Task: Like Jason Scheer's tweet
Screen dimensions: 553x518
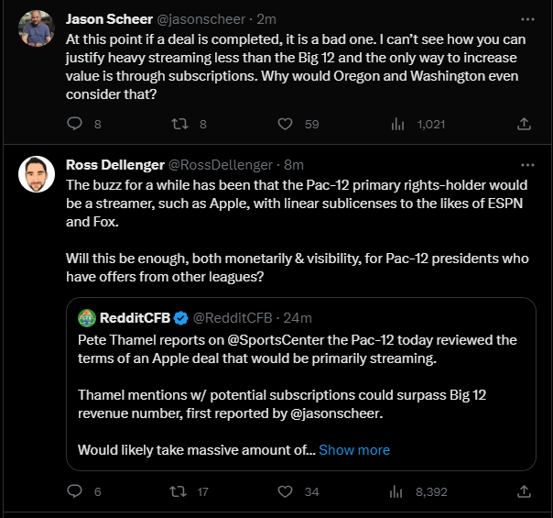Action: coord(286,123)
